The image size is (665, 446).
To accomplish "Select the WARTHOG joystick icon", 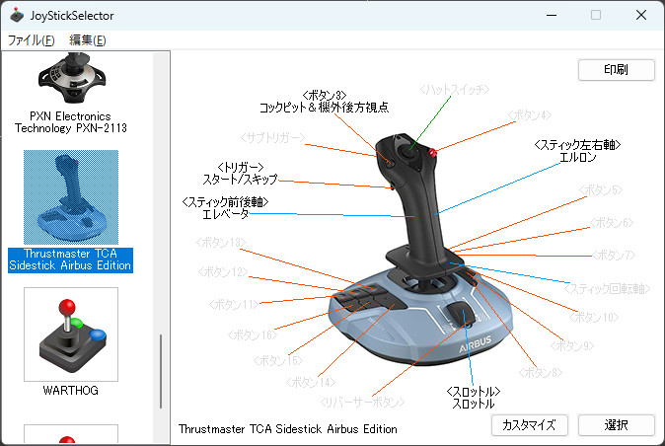I will point(71,334).
